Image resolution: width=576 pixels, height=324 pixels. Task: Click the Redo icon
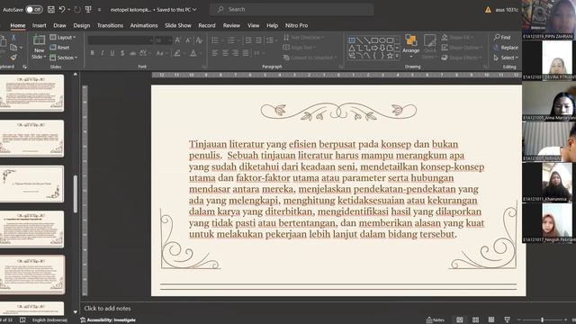77,10
